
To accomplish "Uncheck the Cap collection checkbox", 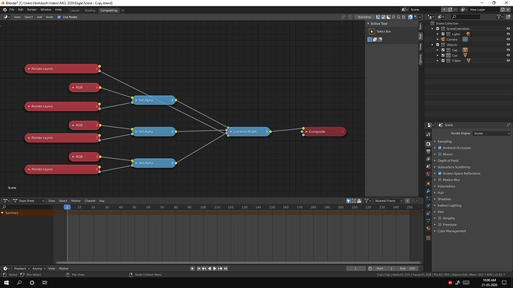I will click(x=443, y=50).
